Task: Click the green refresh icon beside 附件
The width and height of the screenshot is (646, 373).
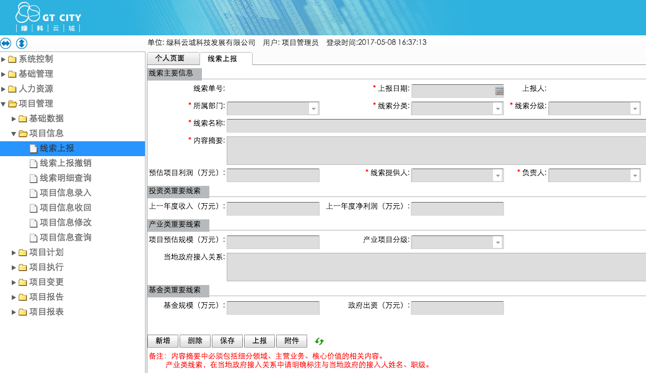Action: 320,341
